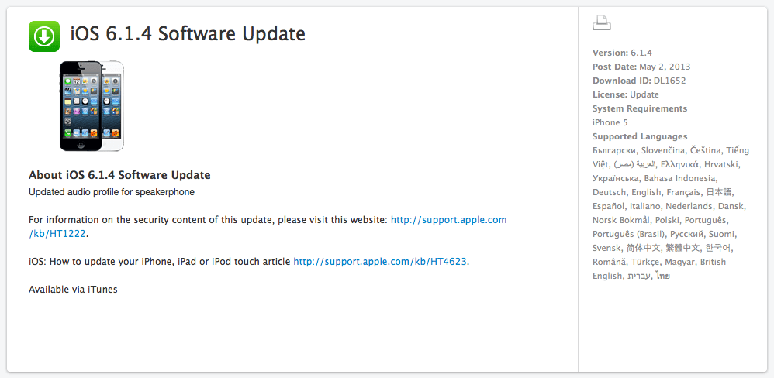Click the "About iOS 6.1.4 Software Update" heading
The height and width of the screenshot is (378, 774).
point(119,175)
